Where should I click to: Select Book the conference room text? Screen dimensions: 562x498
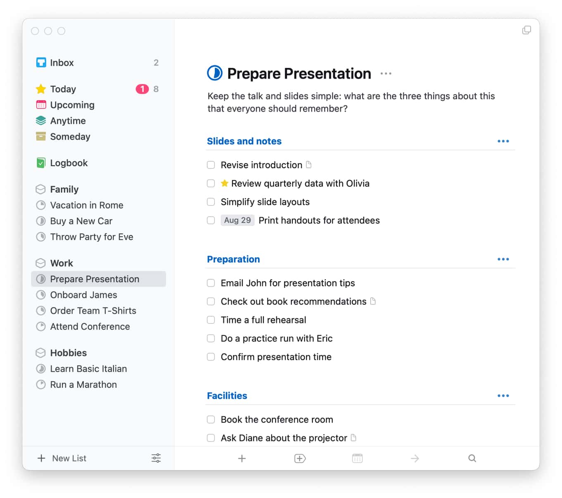(x=277, y=419)
